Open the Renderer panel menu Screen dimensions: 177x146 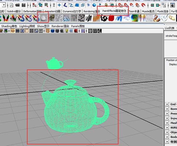coord(60,26)
